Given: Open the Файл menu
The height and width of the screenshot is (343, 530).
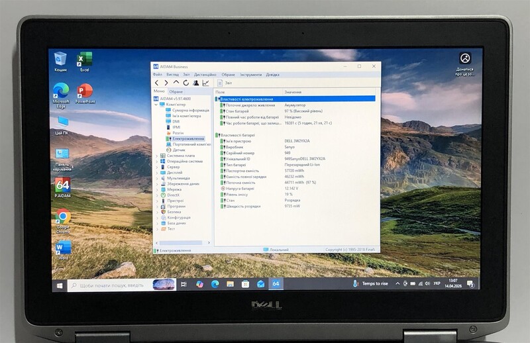Looking at the screenshot, I should pos(158,74).
